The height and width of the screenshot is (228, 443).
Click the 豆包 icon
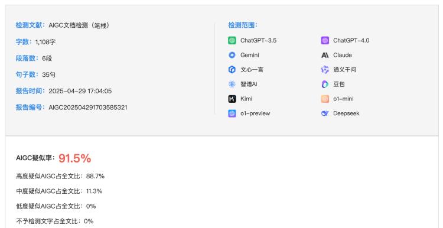[x=325, y=84]
